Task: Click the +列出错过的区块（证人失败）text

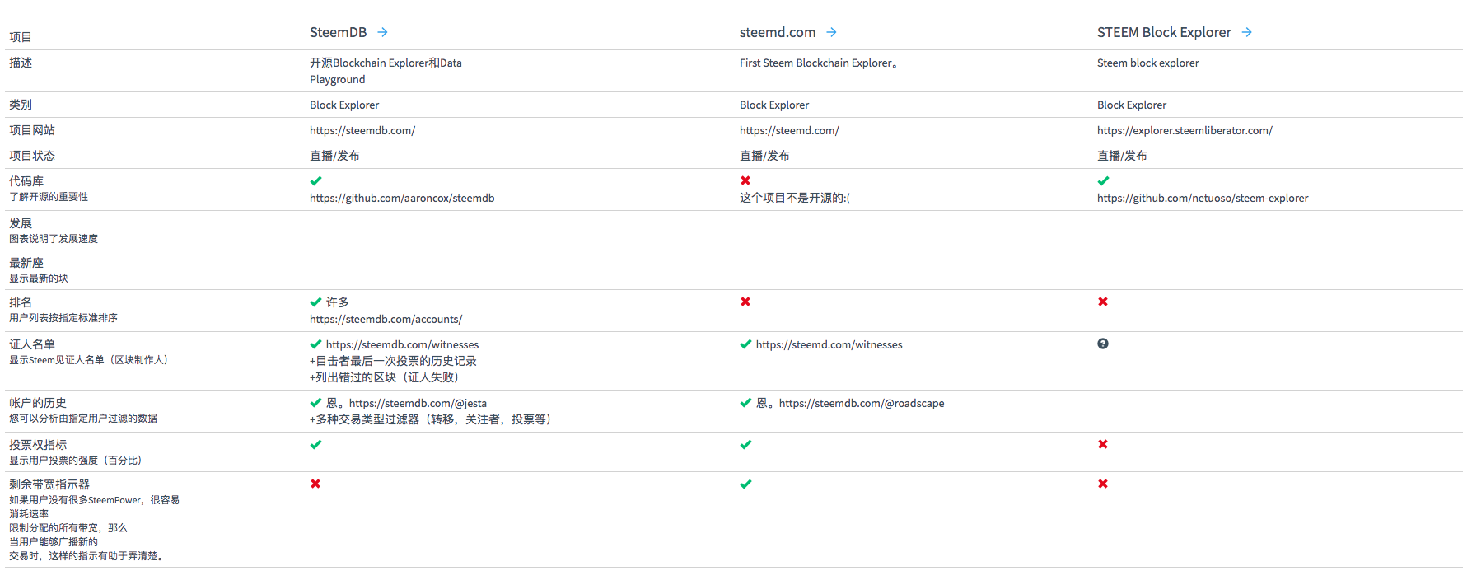Action: (385, 377)
